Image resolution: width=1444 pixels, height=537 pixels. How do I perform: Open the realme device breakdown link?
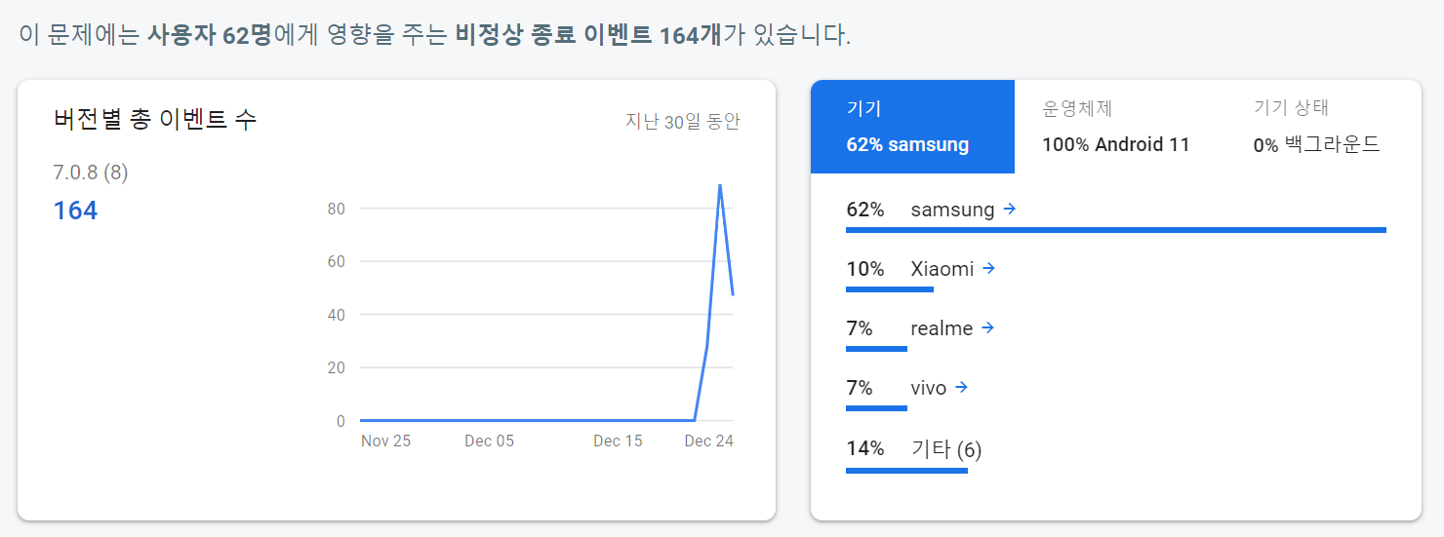coord(942,329)
